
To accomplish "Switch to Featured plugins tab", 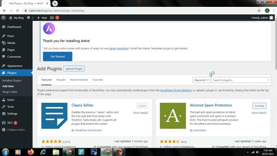I will click(46, 80).
